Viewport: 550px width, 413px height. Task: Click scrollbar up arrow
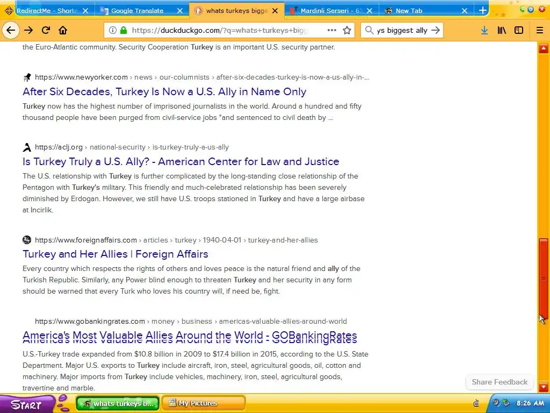(544, 48)
